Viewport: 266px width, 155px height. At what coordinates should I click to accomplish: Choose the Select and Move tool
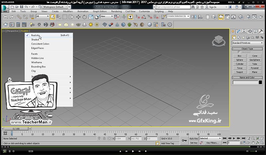[78, 17]
